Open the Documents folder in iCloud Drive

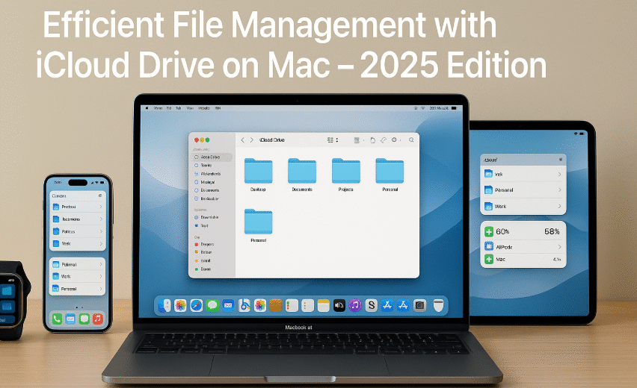pos(302,175)
